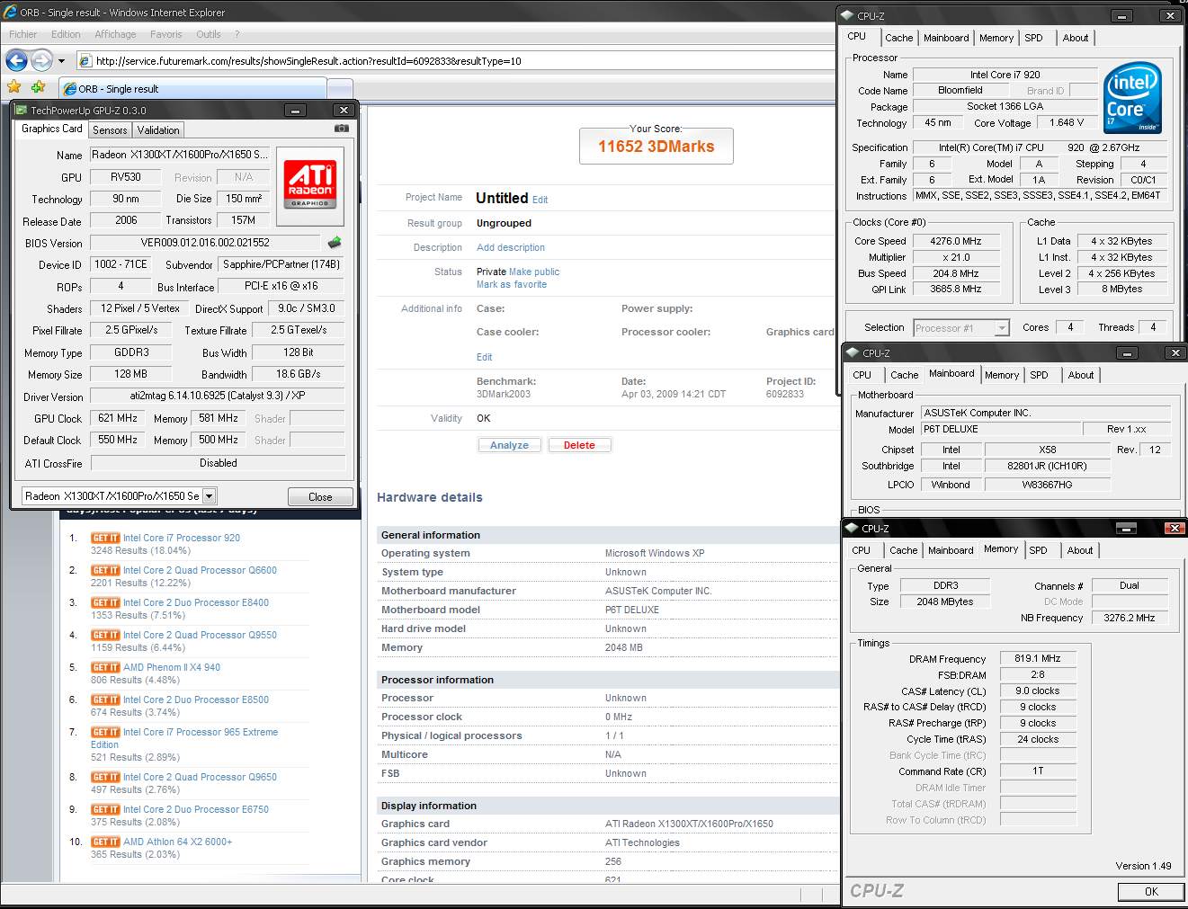Screen dimensions: 1188x909
Task: Click the page icon in the address bar
Action: [x=85, y=61]
